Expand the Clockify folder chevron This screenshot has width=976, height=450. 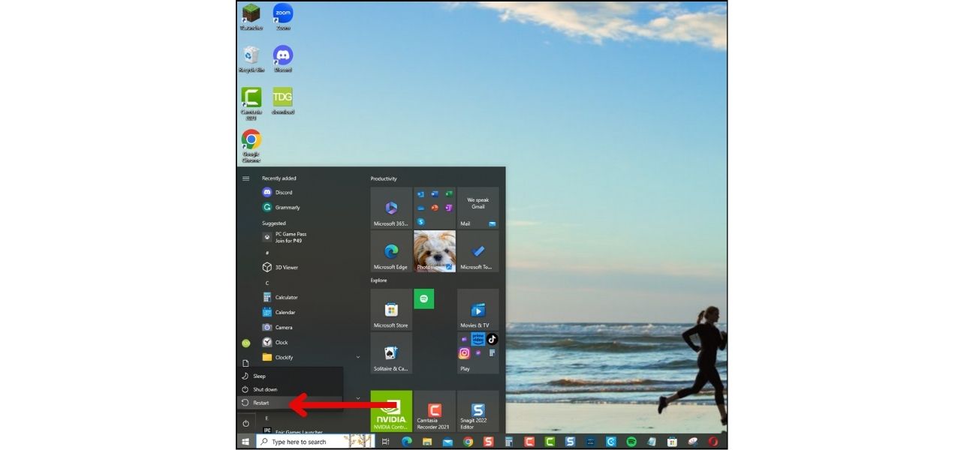(x=358, y=358)
